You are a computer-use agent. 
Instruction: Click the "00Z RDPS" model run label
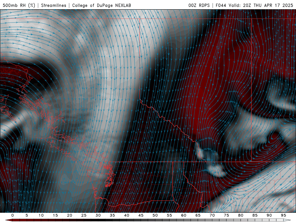tap(199, 5)
